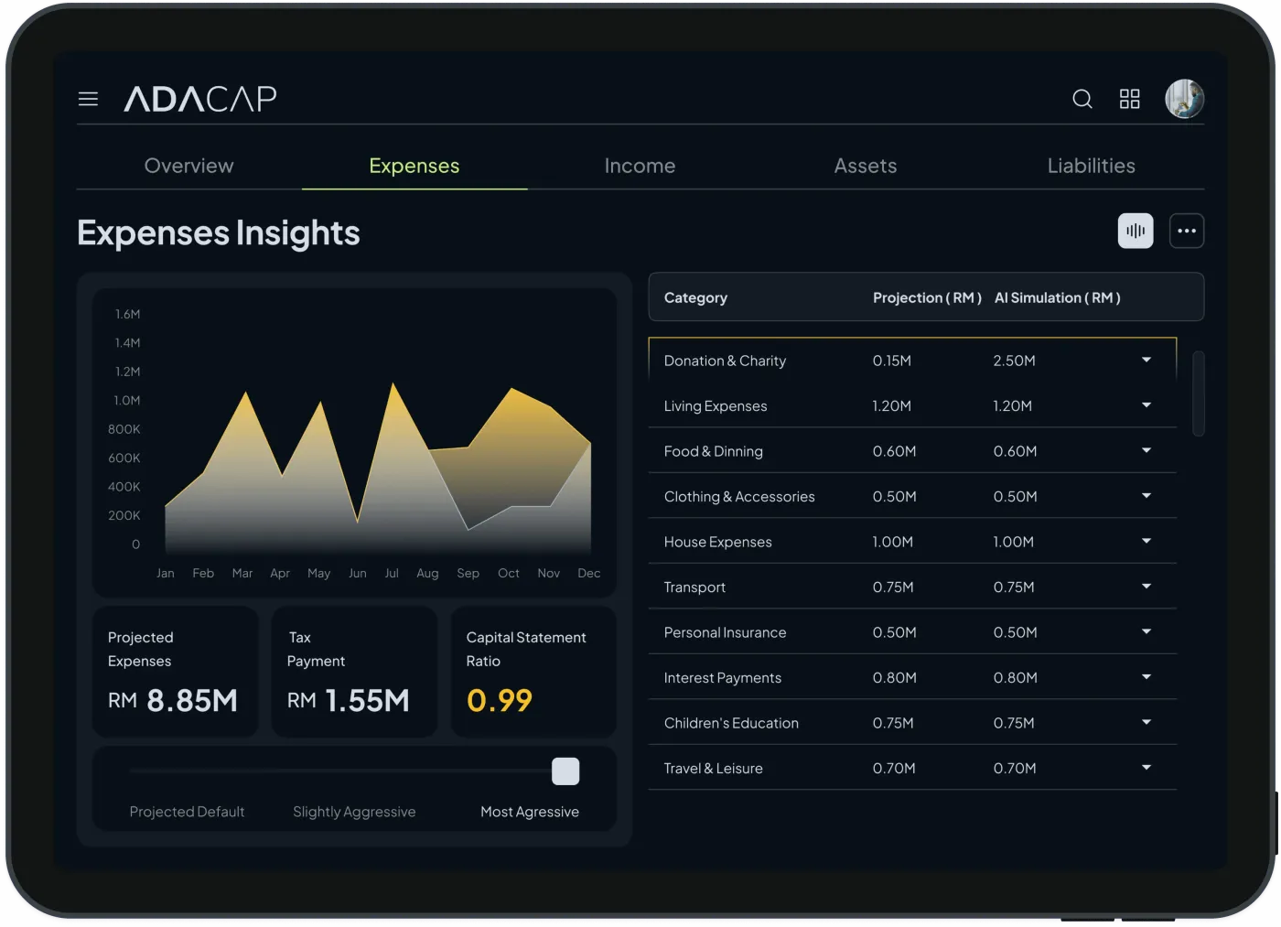Click the Projection (RM) column header
The width and height of the screenshot is (1281, 927).
point(927,297)
